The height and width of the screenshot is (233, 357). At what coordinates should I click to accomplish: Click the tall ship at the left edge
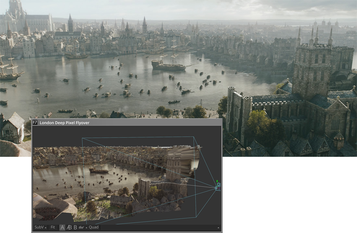point(10,71)
